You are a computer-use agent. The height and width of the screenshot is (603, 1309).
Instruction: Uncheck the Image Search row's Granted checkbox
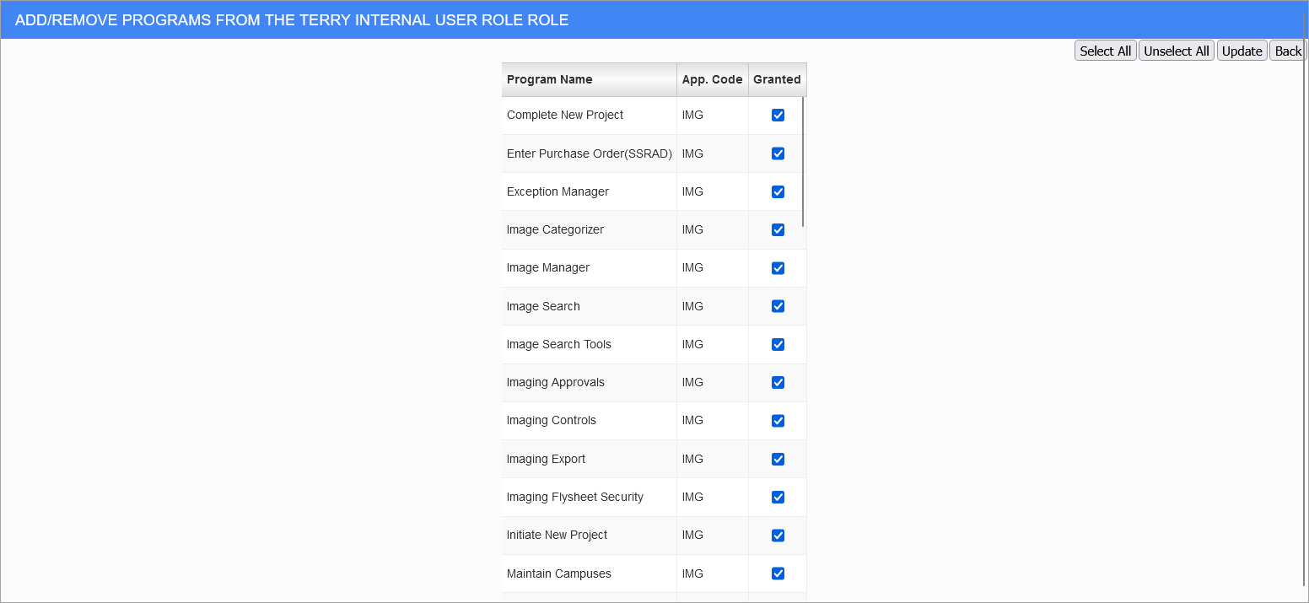tap(778, 306)
